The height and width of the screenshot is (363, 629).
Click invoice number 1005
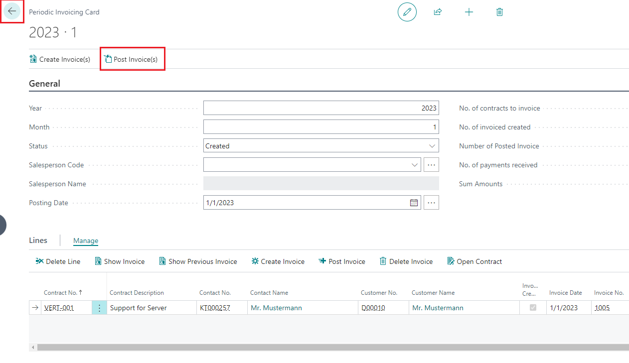click(x=602, y=308)
